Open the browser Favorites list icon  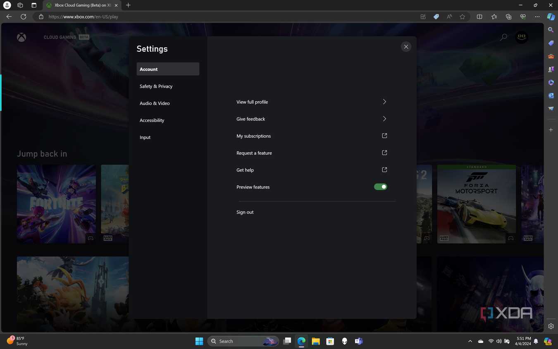494,17
